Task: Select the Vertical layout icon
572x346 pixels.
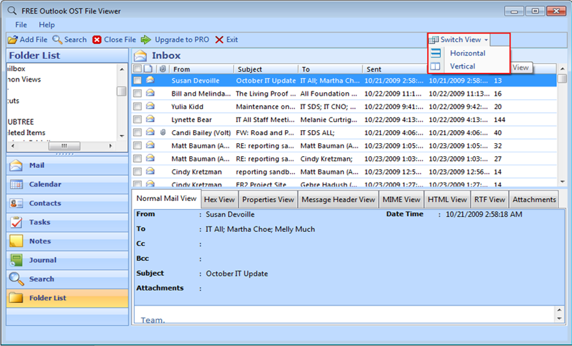Action: coord(436,66)
